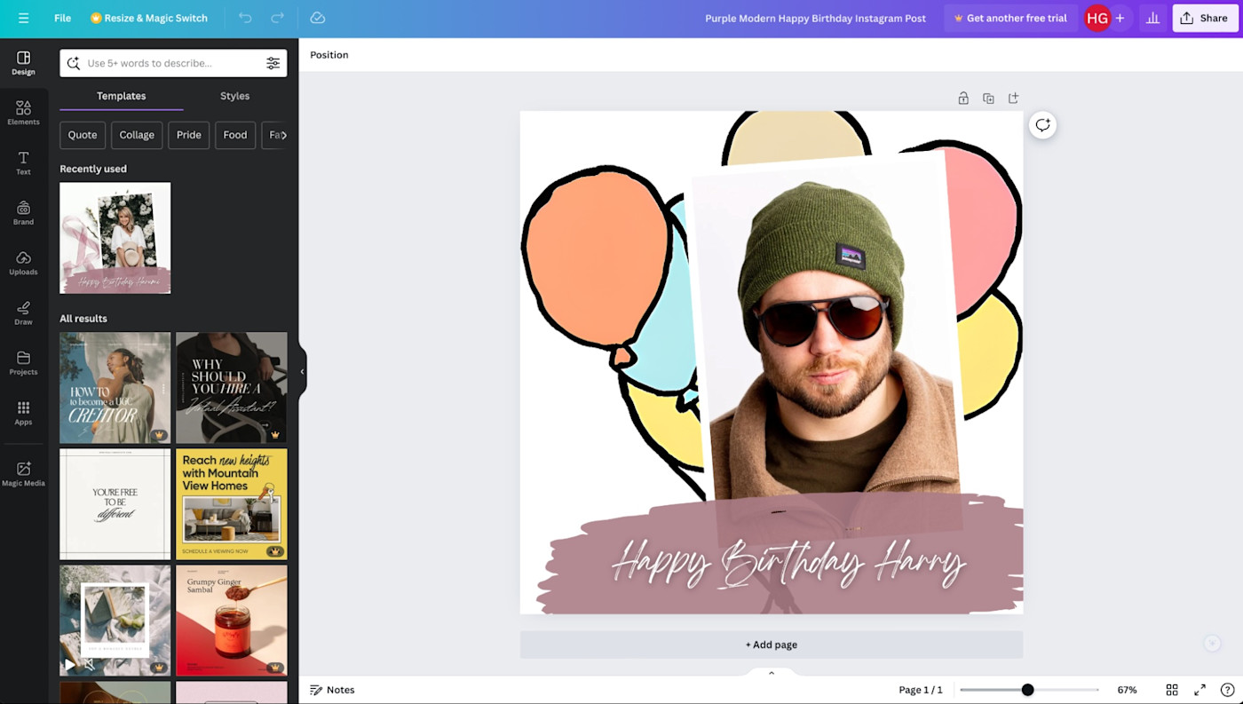Switch to the Templates tab
The image size is (1243, 704).
[x=122, y=96]
